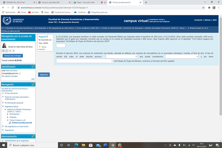Open Chrome three-dot menu
The image size is (222, 148).
coord(219,8)
